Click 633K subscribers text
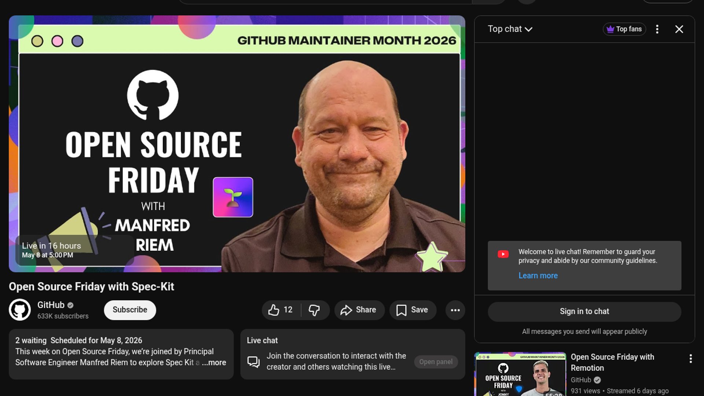704x396 pixels. [x=63, y=316]
